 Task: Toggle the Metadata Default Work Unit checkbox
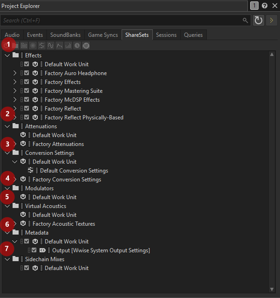(27, 241)
